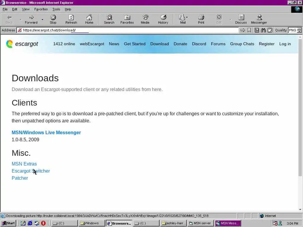The height and width of the screenshot is (227, 303).
Task: Switch to MSN Mess... taskbar window
Action: (x=228, y=223)
